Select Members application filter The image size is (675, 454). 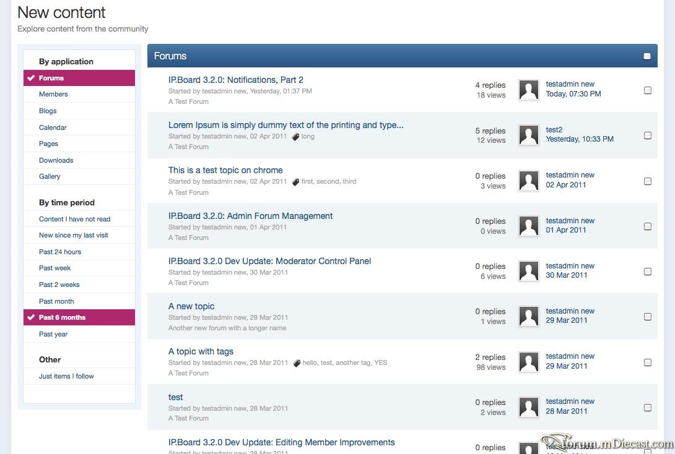(79, 94)
